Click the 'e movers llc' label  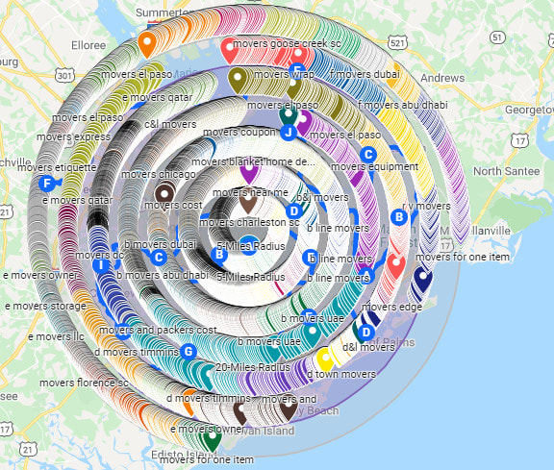(x=56, y=336)
